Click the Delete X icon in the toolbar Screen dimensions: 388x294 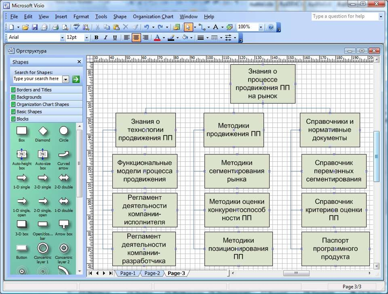[x=126, y=27]
